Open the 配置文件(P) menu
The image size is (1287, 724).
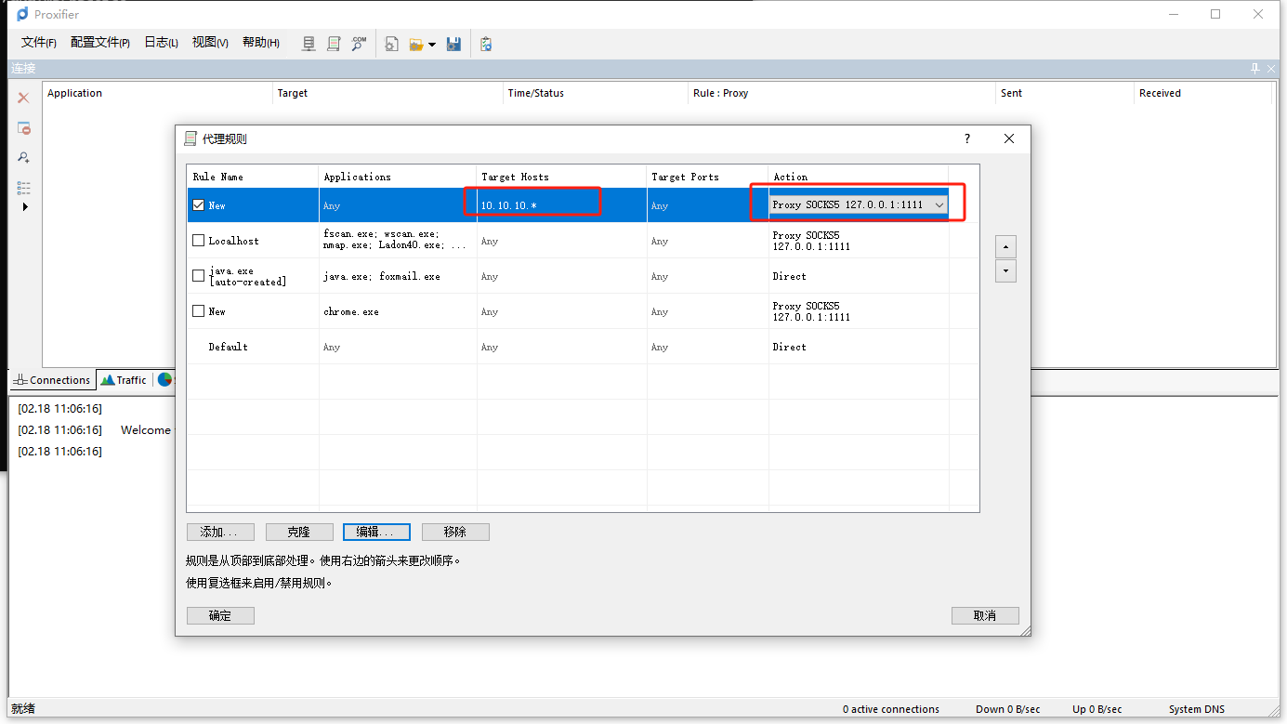[99, 43]
